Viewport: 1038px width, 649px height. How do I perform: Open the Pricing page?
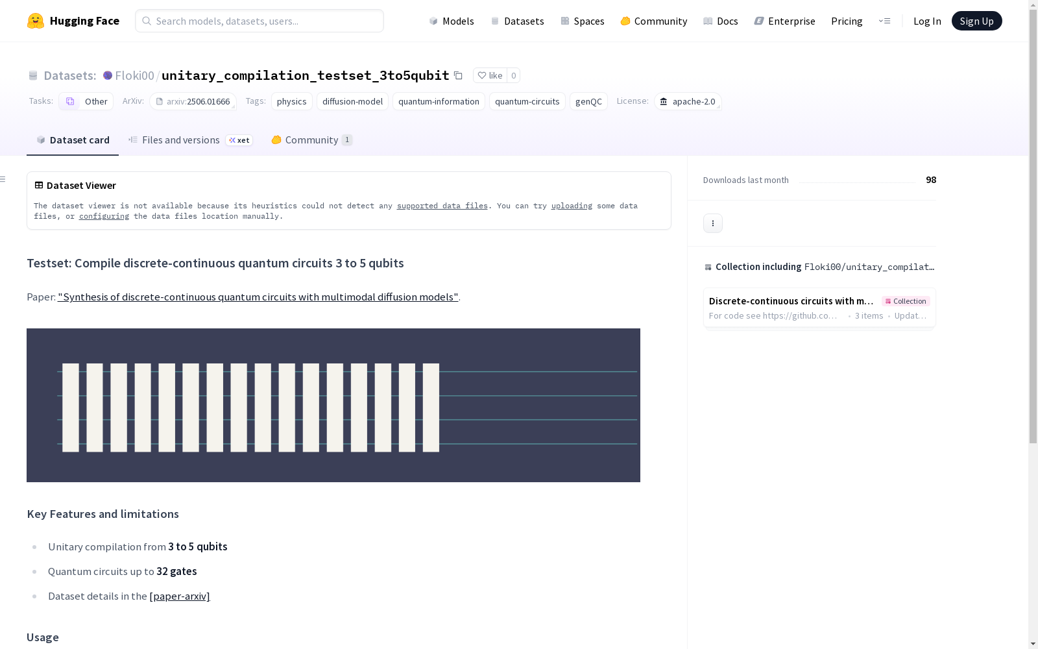coord(847,21)
